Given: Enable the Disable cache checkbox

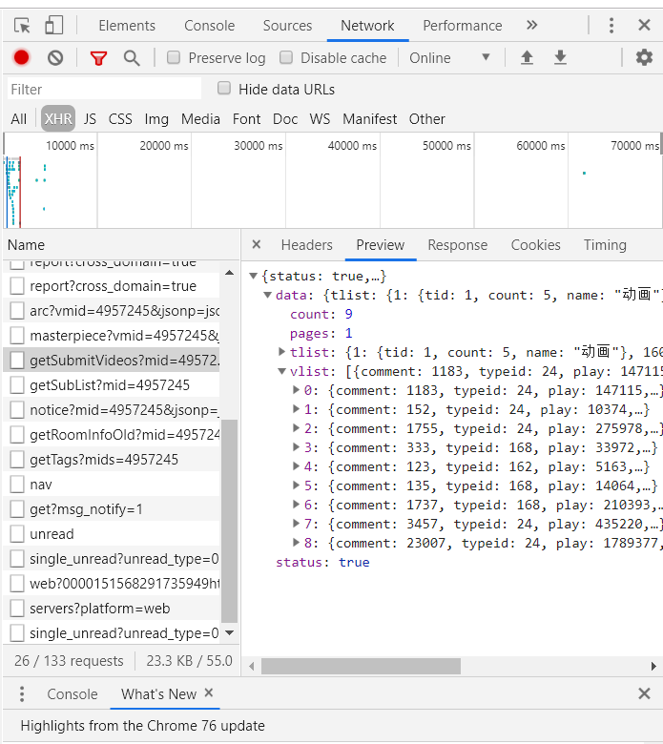Looking at the screenshot, I should pos(286,57).
